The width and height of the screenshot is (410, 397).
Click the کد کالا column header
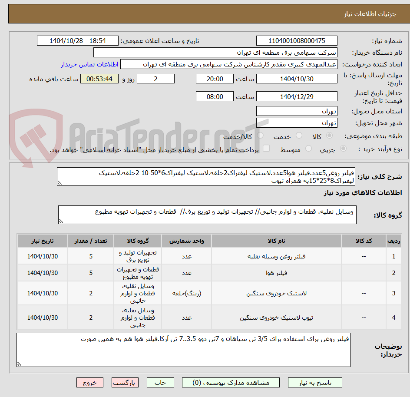coord(364,241)
